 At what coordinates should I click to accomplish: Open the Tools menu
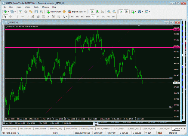[36, 7]
